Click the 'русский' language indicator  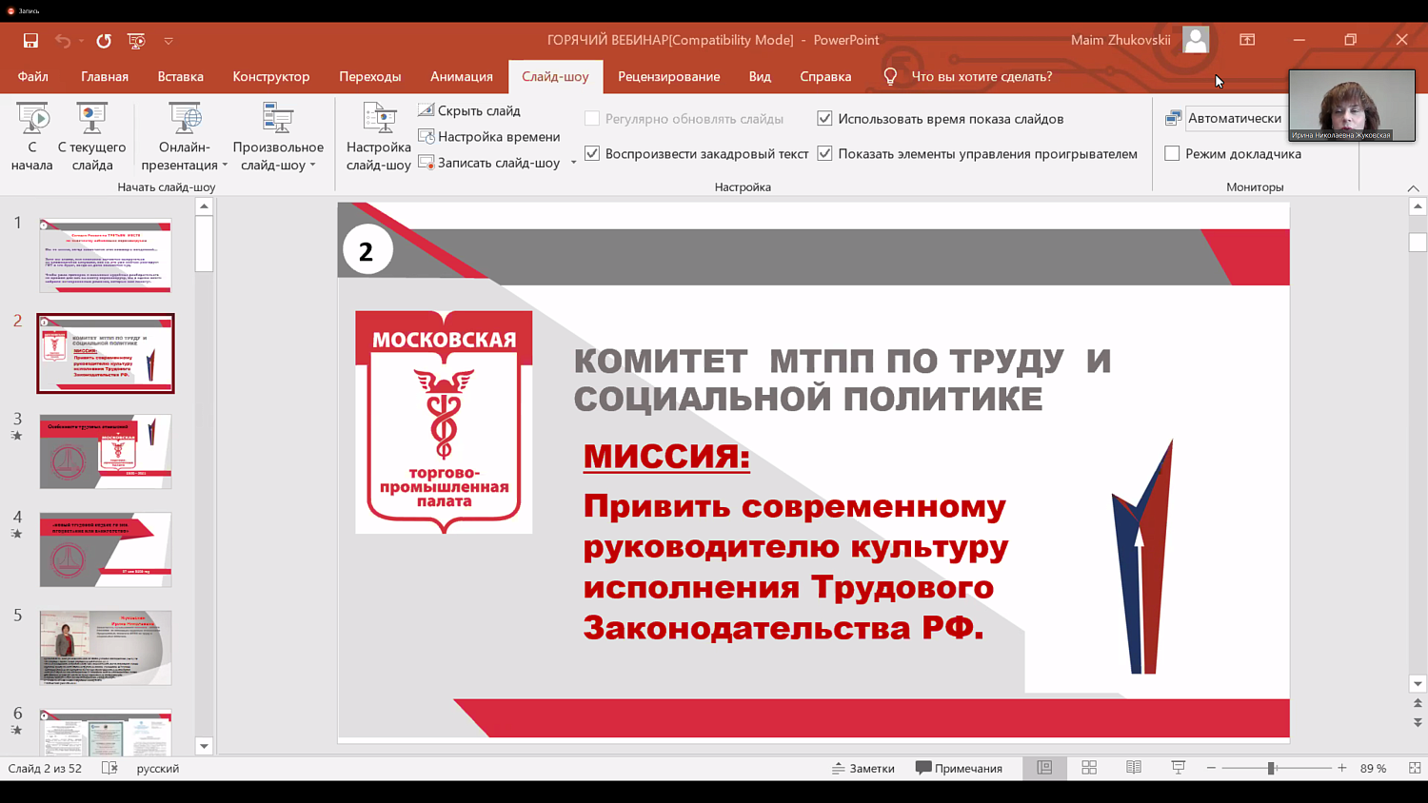[158, 769]
